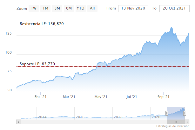Image resolution: width=195 pixels, height=130 pixels.
Task: Edit the From date field
Action: point(133,8)
